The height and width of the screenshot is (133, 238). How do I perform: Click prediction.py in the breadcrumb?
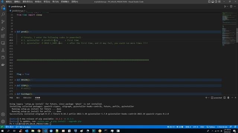(x=17, y=11)
